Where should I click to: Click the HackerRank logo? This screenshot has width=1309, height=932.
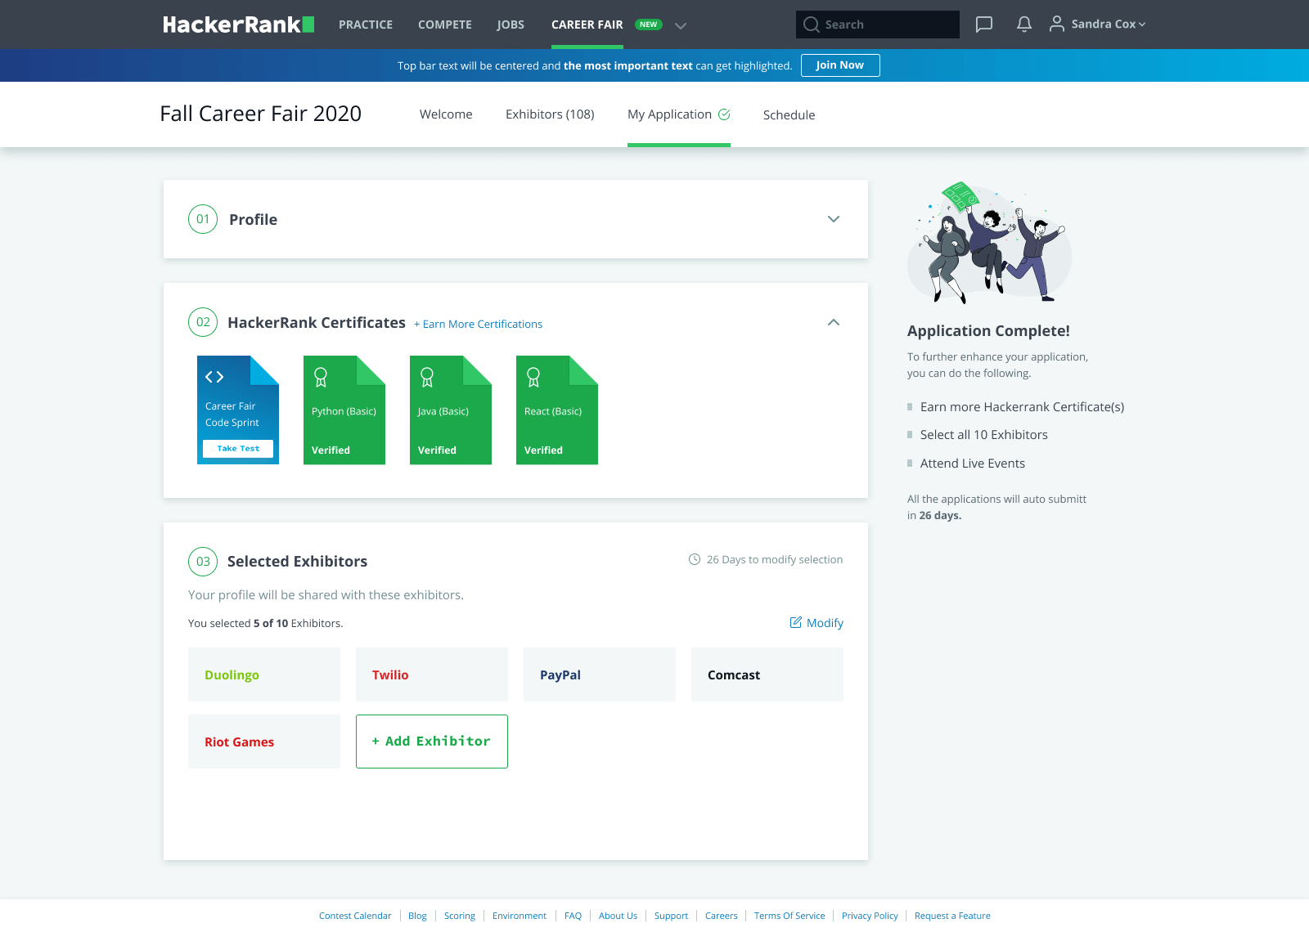tap(238, 25)
